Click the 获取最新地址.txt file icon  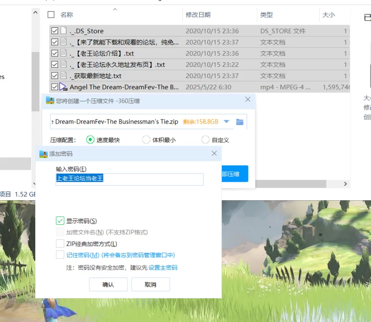point(64,75)
